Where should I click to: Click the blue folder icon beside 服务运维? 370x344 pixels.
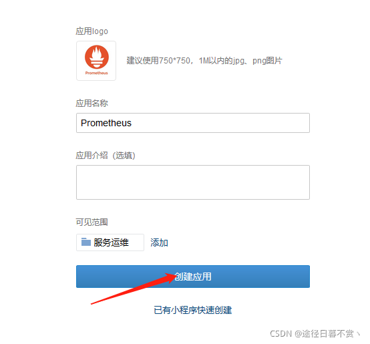[x=86, y=242]
